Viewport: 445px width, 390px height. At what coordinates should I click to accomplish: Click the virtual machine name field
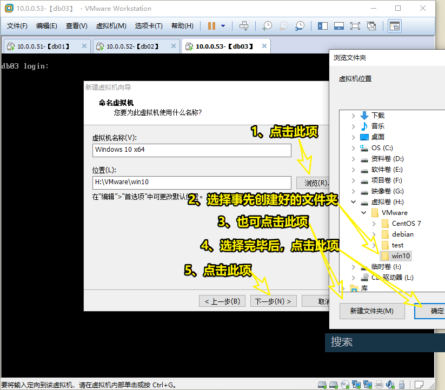(x=192, y=150)
